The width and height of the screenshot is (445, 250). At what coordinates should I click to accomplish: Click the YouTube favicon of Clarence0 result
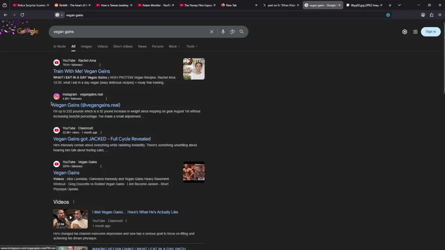tap(56, 130)
